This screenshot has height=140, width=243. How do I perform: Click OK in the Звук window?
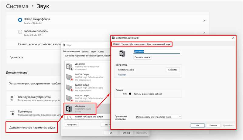tap(111, 133)
